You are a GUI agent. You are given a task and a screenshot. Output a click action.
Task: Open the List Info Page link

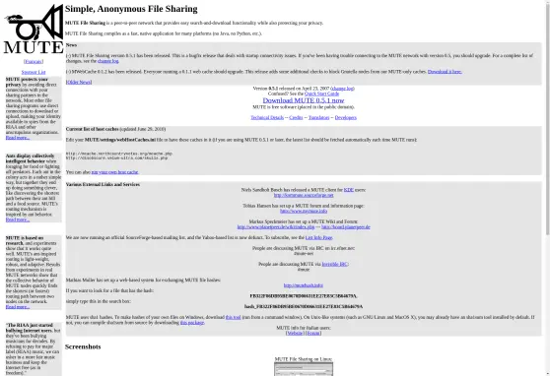point(318,237)
